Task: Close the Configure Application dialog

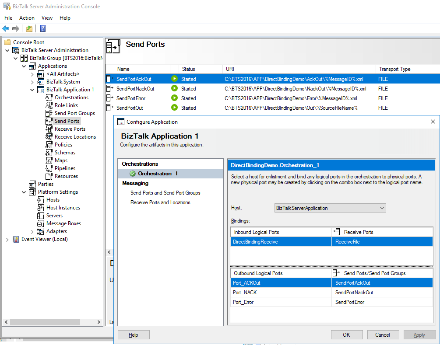Action: tap(433, 122)
